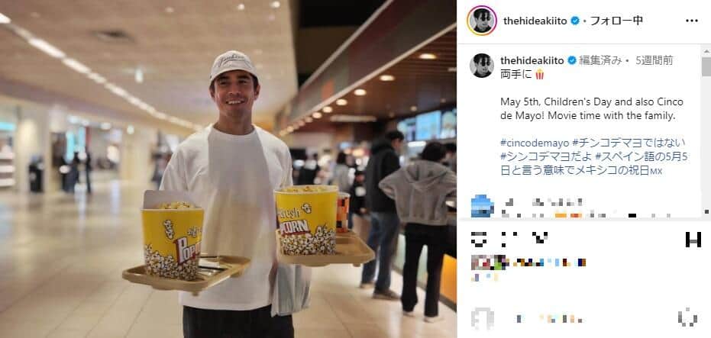Toggle the フォロー中 following status

click(616, 21)
